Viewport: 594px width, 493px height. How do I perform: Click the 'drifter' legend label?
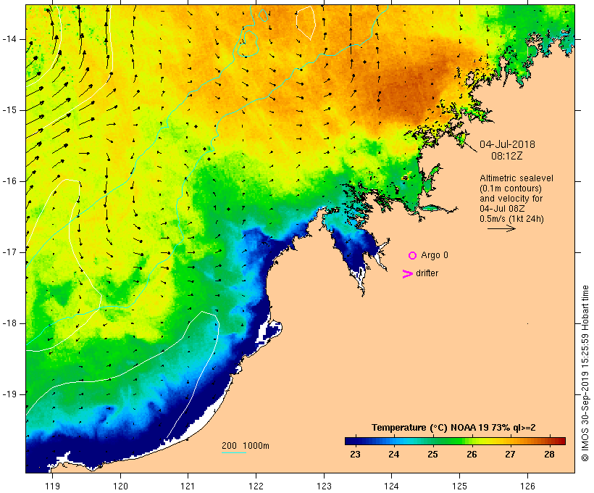pos(427,273)
